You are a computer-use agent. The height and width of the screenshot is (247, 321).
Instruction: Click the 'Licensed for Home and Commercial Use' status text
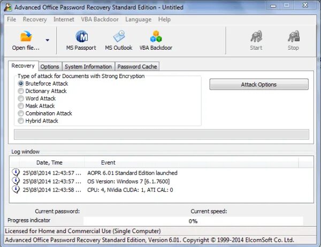[x=83, y=231]
